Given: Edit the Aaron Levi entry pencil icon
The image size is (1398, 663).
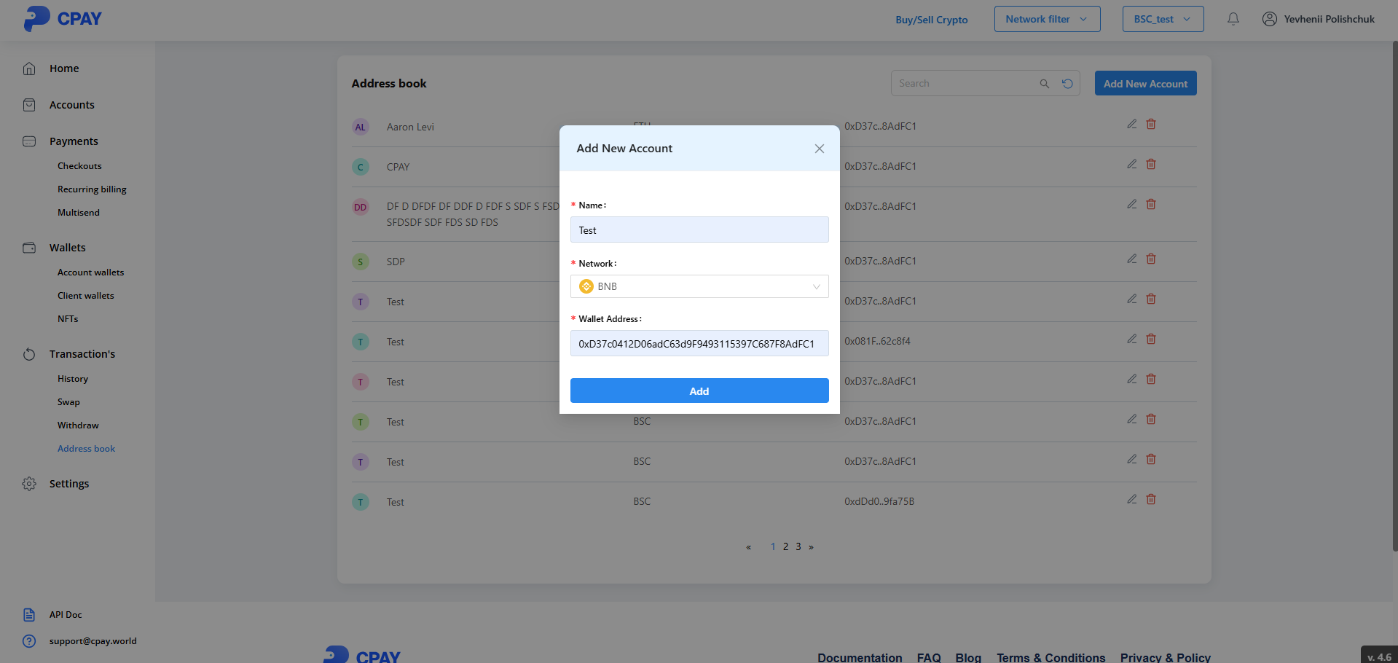Looking at the screenshot, I should coord(1131,124).
